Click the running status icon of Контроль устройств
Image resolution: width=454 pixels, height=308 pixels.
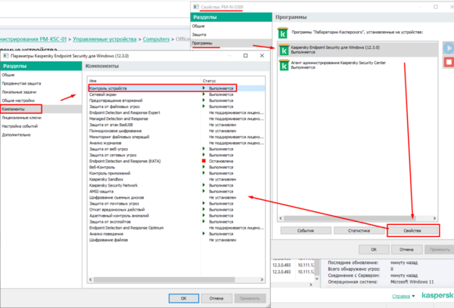(x=204, y=88)
